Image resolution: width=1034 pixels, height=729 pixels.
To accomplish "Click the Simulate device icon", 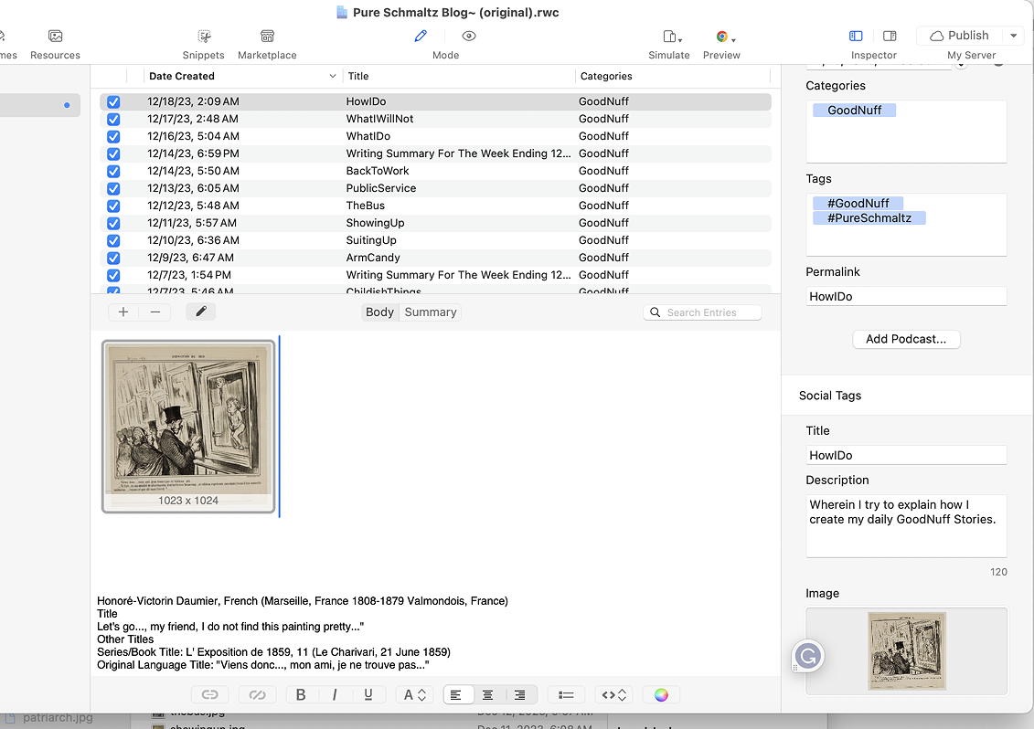I will tap(669, 37).
